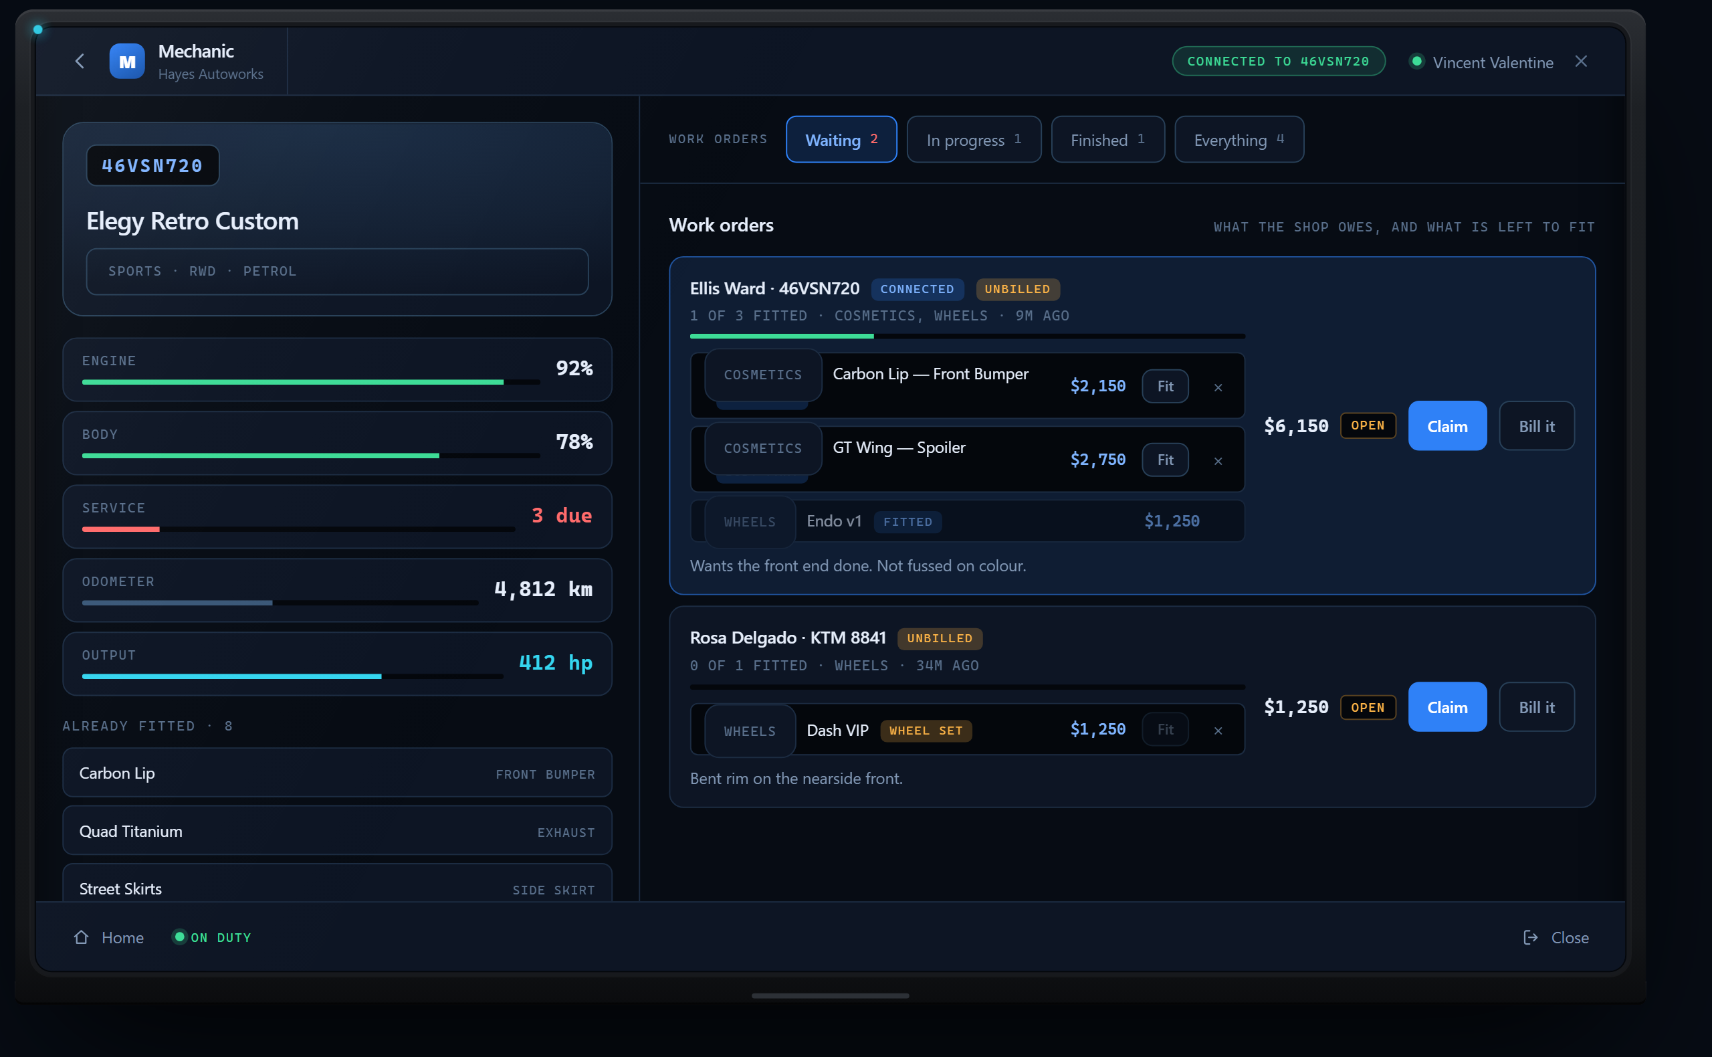Click the Body 78% health bar
The image size is (1712, 1057).
311,456
